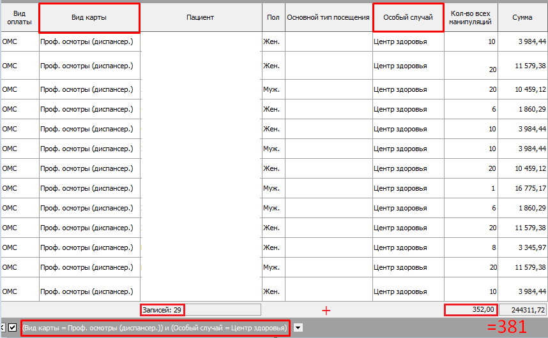The image size is (548, 338).
Task: Sort by the Вид оплаты column header
Action: [x=20, y=17]
